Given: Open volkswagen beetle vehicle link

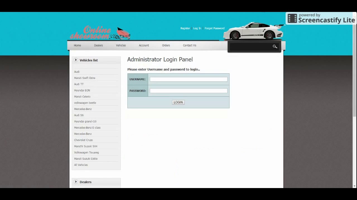Looking at the screenshot, I should [85, 103].
